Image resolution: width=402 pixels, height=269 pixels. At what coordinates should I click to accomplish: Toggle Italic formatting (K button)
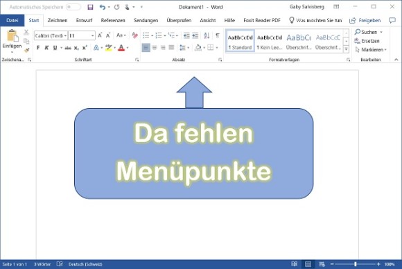46,48
